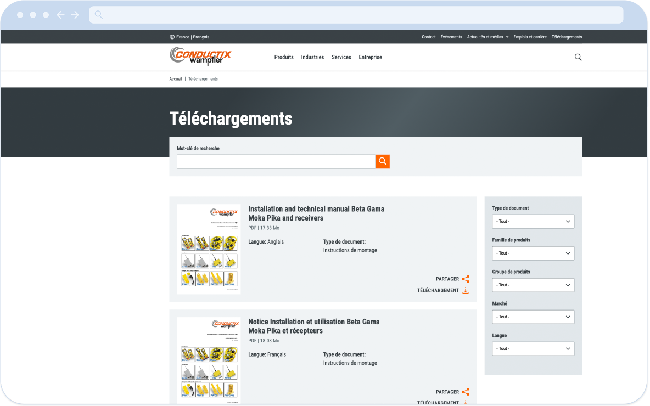This screenshot has height=406, width=650.
Task: Click the Conductix Wampfler logo
Action: 200,56
